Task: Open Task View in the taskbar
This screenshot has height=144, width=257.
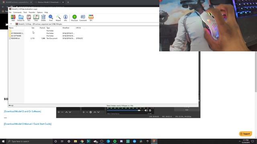Action: point(62,141)
